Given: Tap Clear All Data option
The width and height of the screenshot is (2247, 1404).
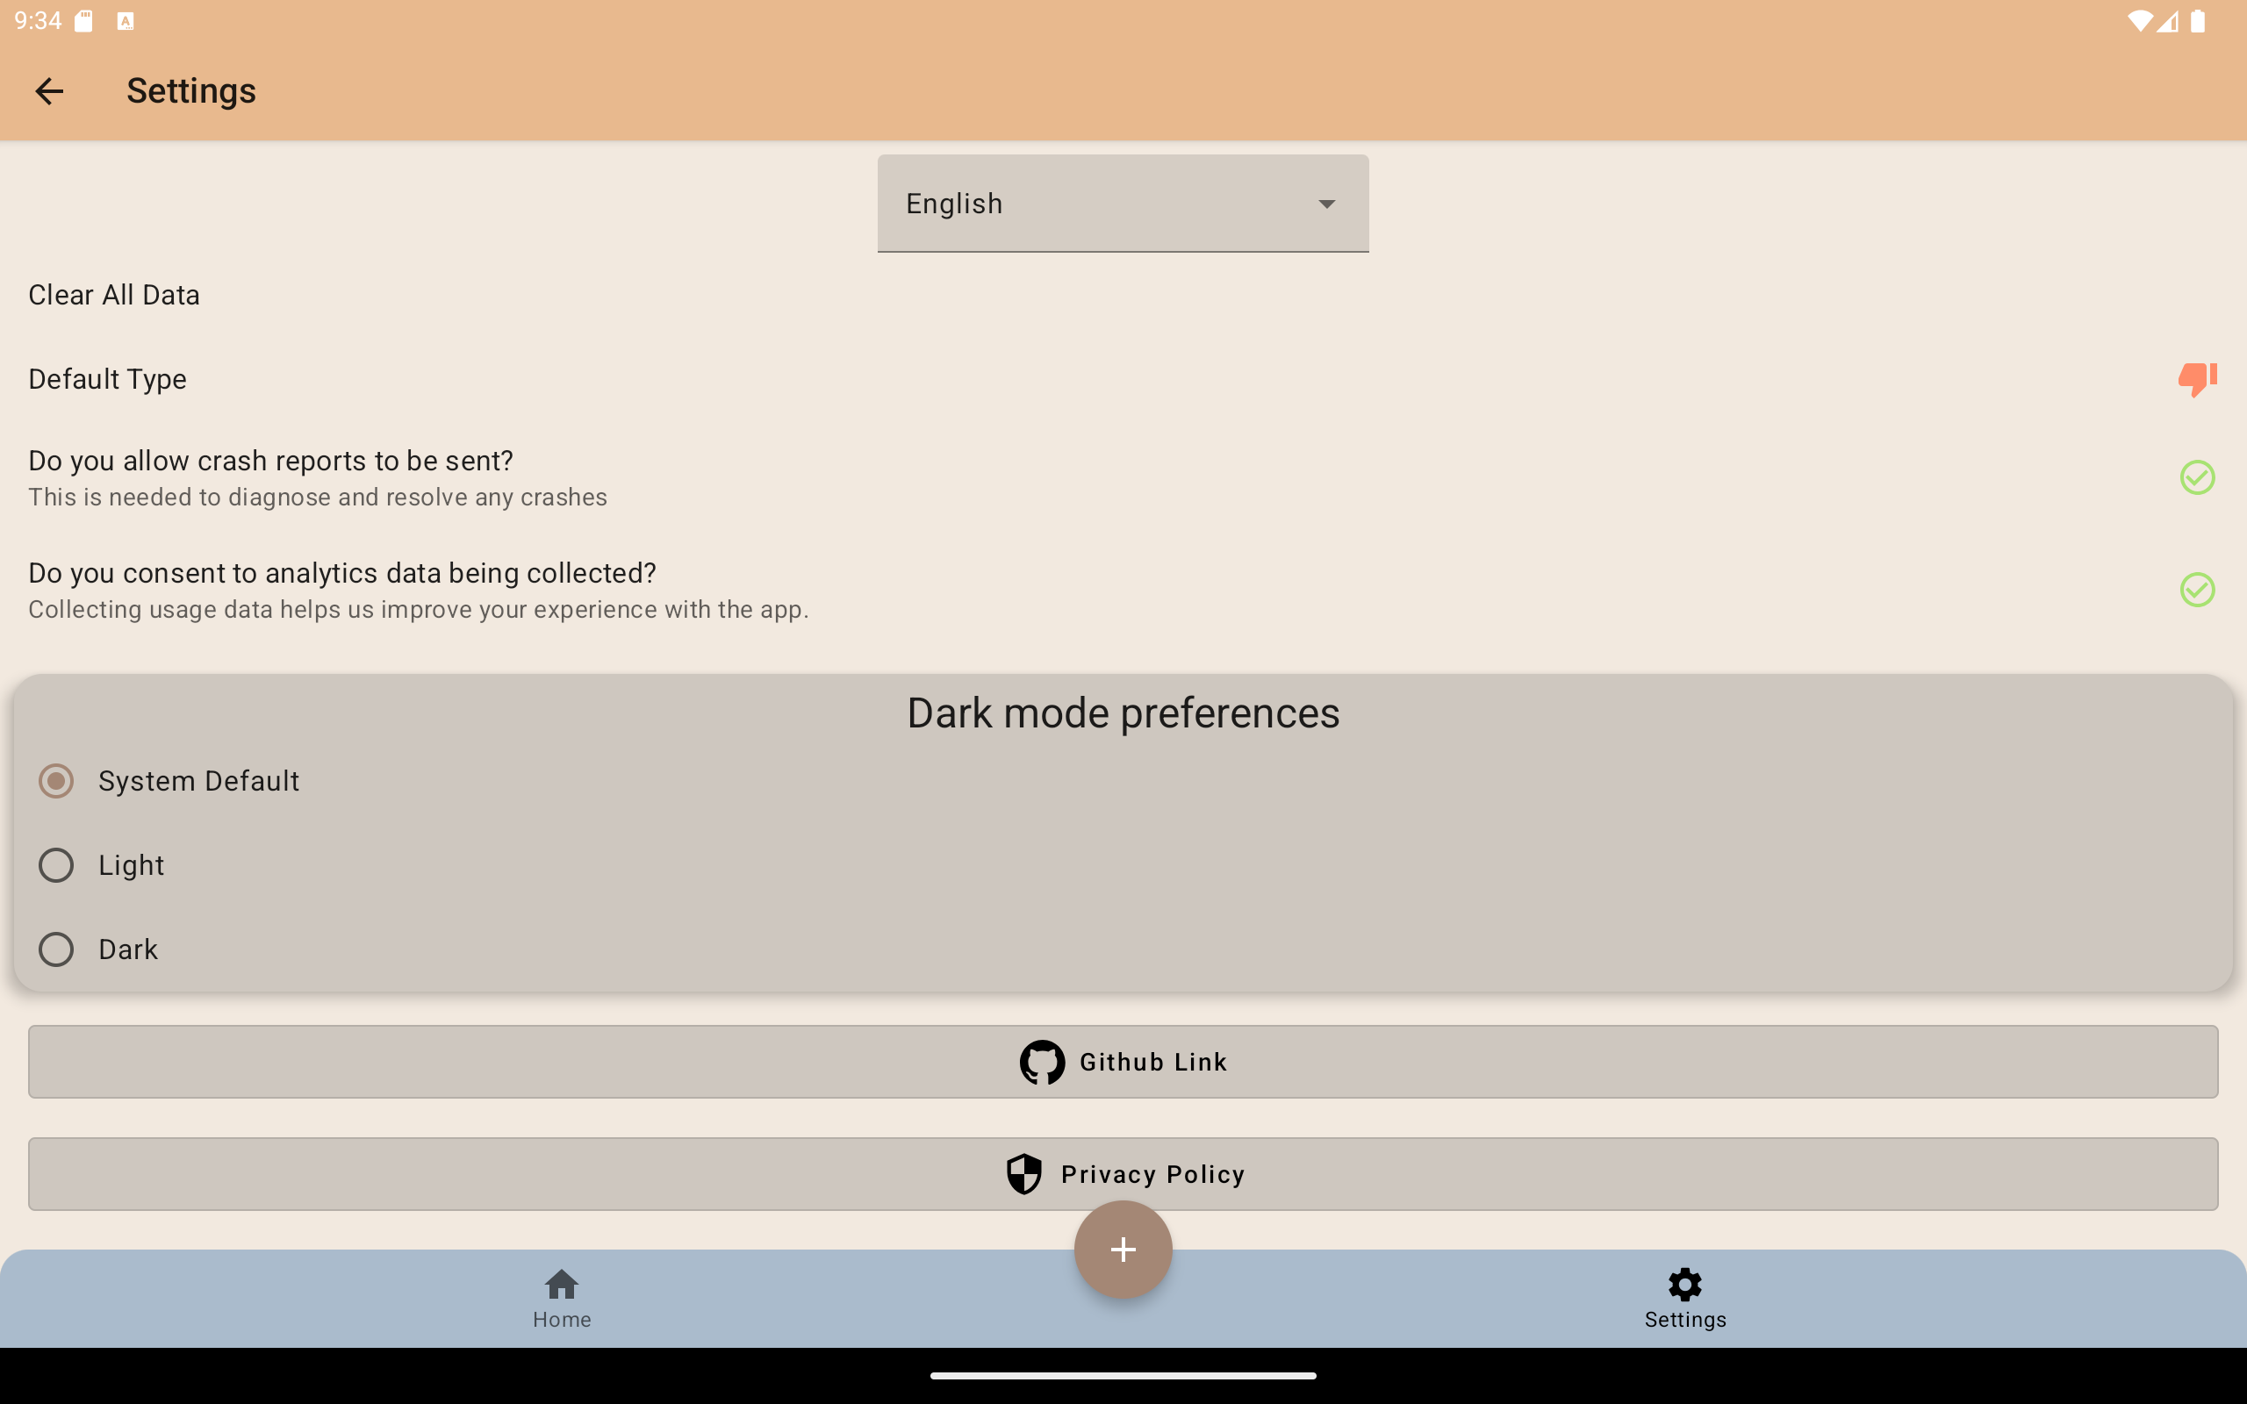Looking at the screenshot, I should click(114, 296).
